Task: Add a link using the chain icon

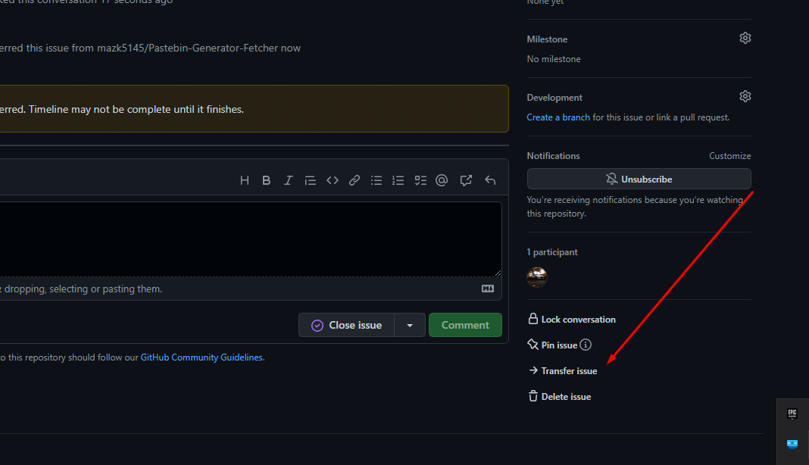Action: [x=354, y=180]
